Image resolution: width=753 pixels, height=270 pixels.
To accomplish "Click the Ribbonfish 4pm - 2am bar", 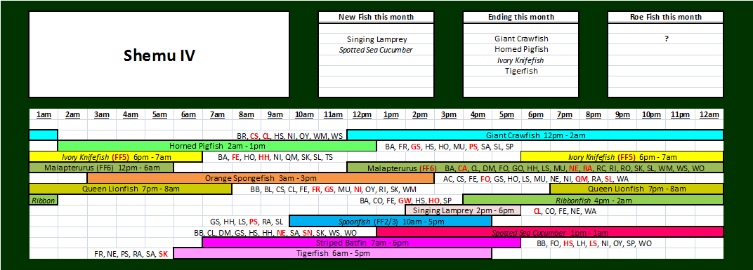I will [593, 199].
